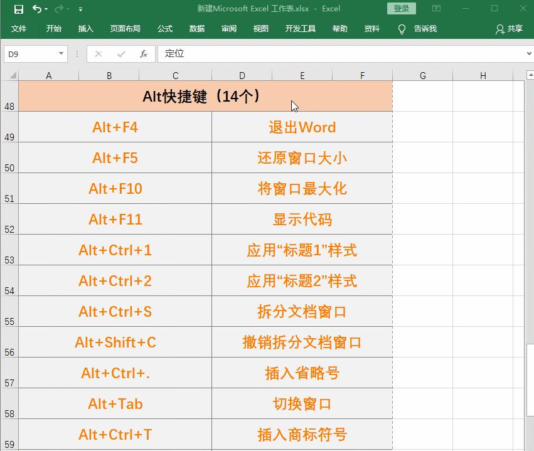The height and width of the screenshot is (451, 534).
Task: Select column D by clicking its header
Action: tap(242, 75)
